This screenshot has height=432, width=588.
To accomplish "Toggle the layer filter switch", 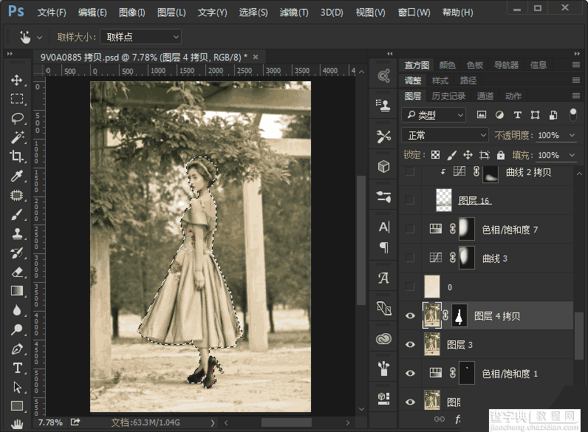I will 572,114.
